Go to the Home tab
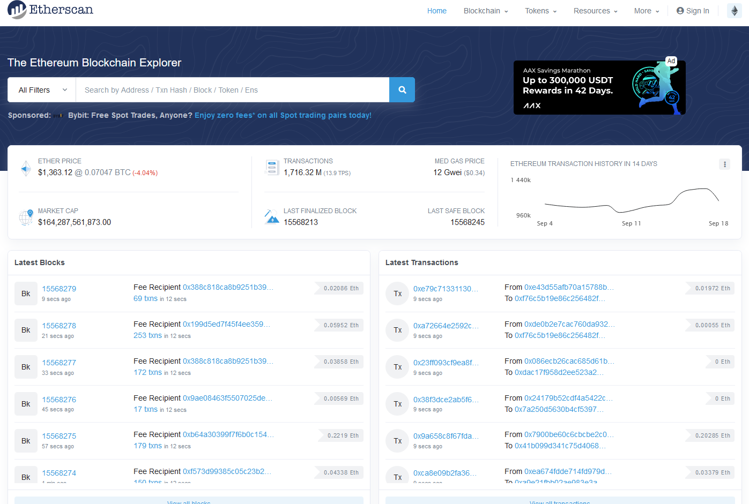 click(436, 11)
